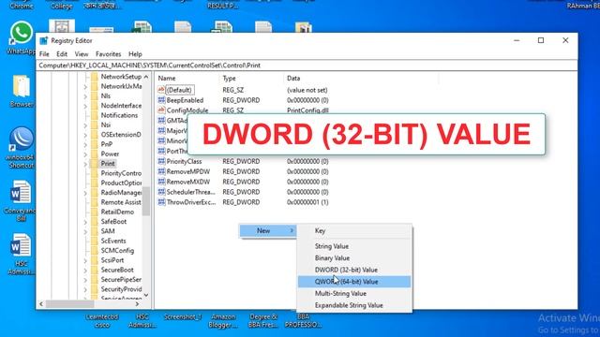Open the Edit menu
The width and height of the screenshot is (600, 337).
tap(62, 54)
